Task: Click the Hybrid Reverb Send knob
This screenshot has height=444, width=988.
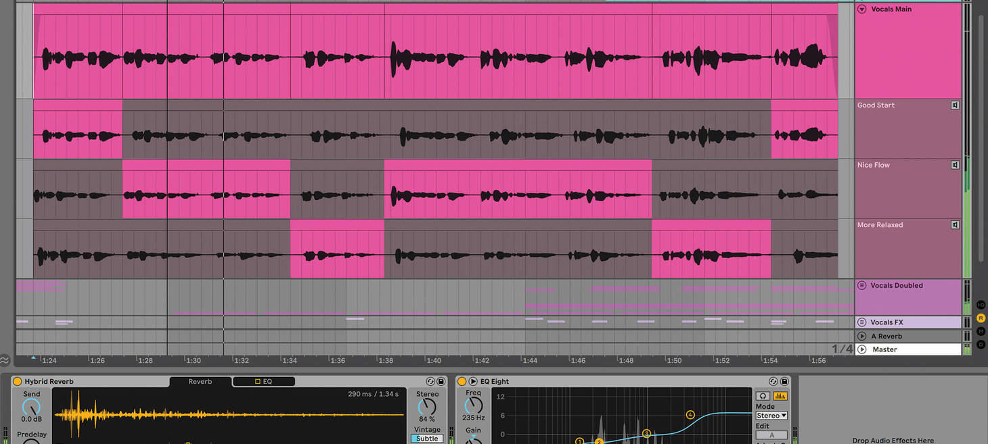Action: point(31,408)
